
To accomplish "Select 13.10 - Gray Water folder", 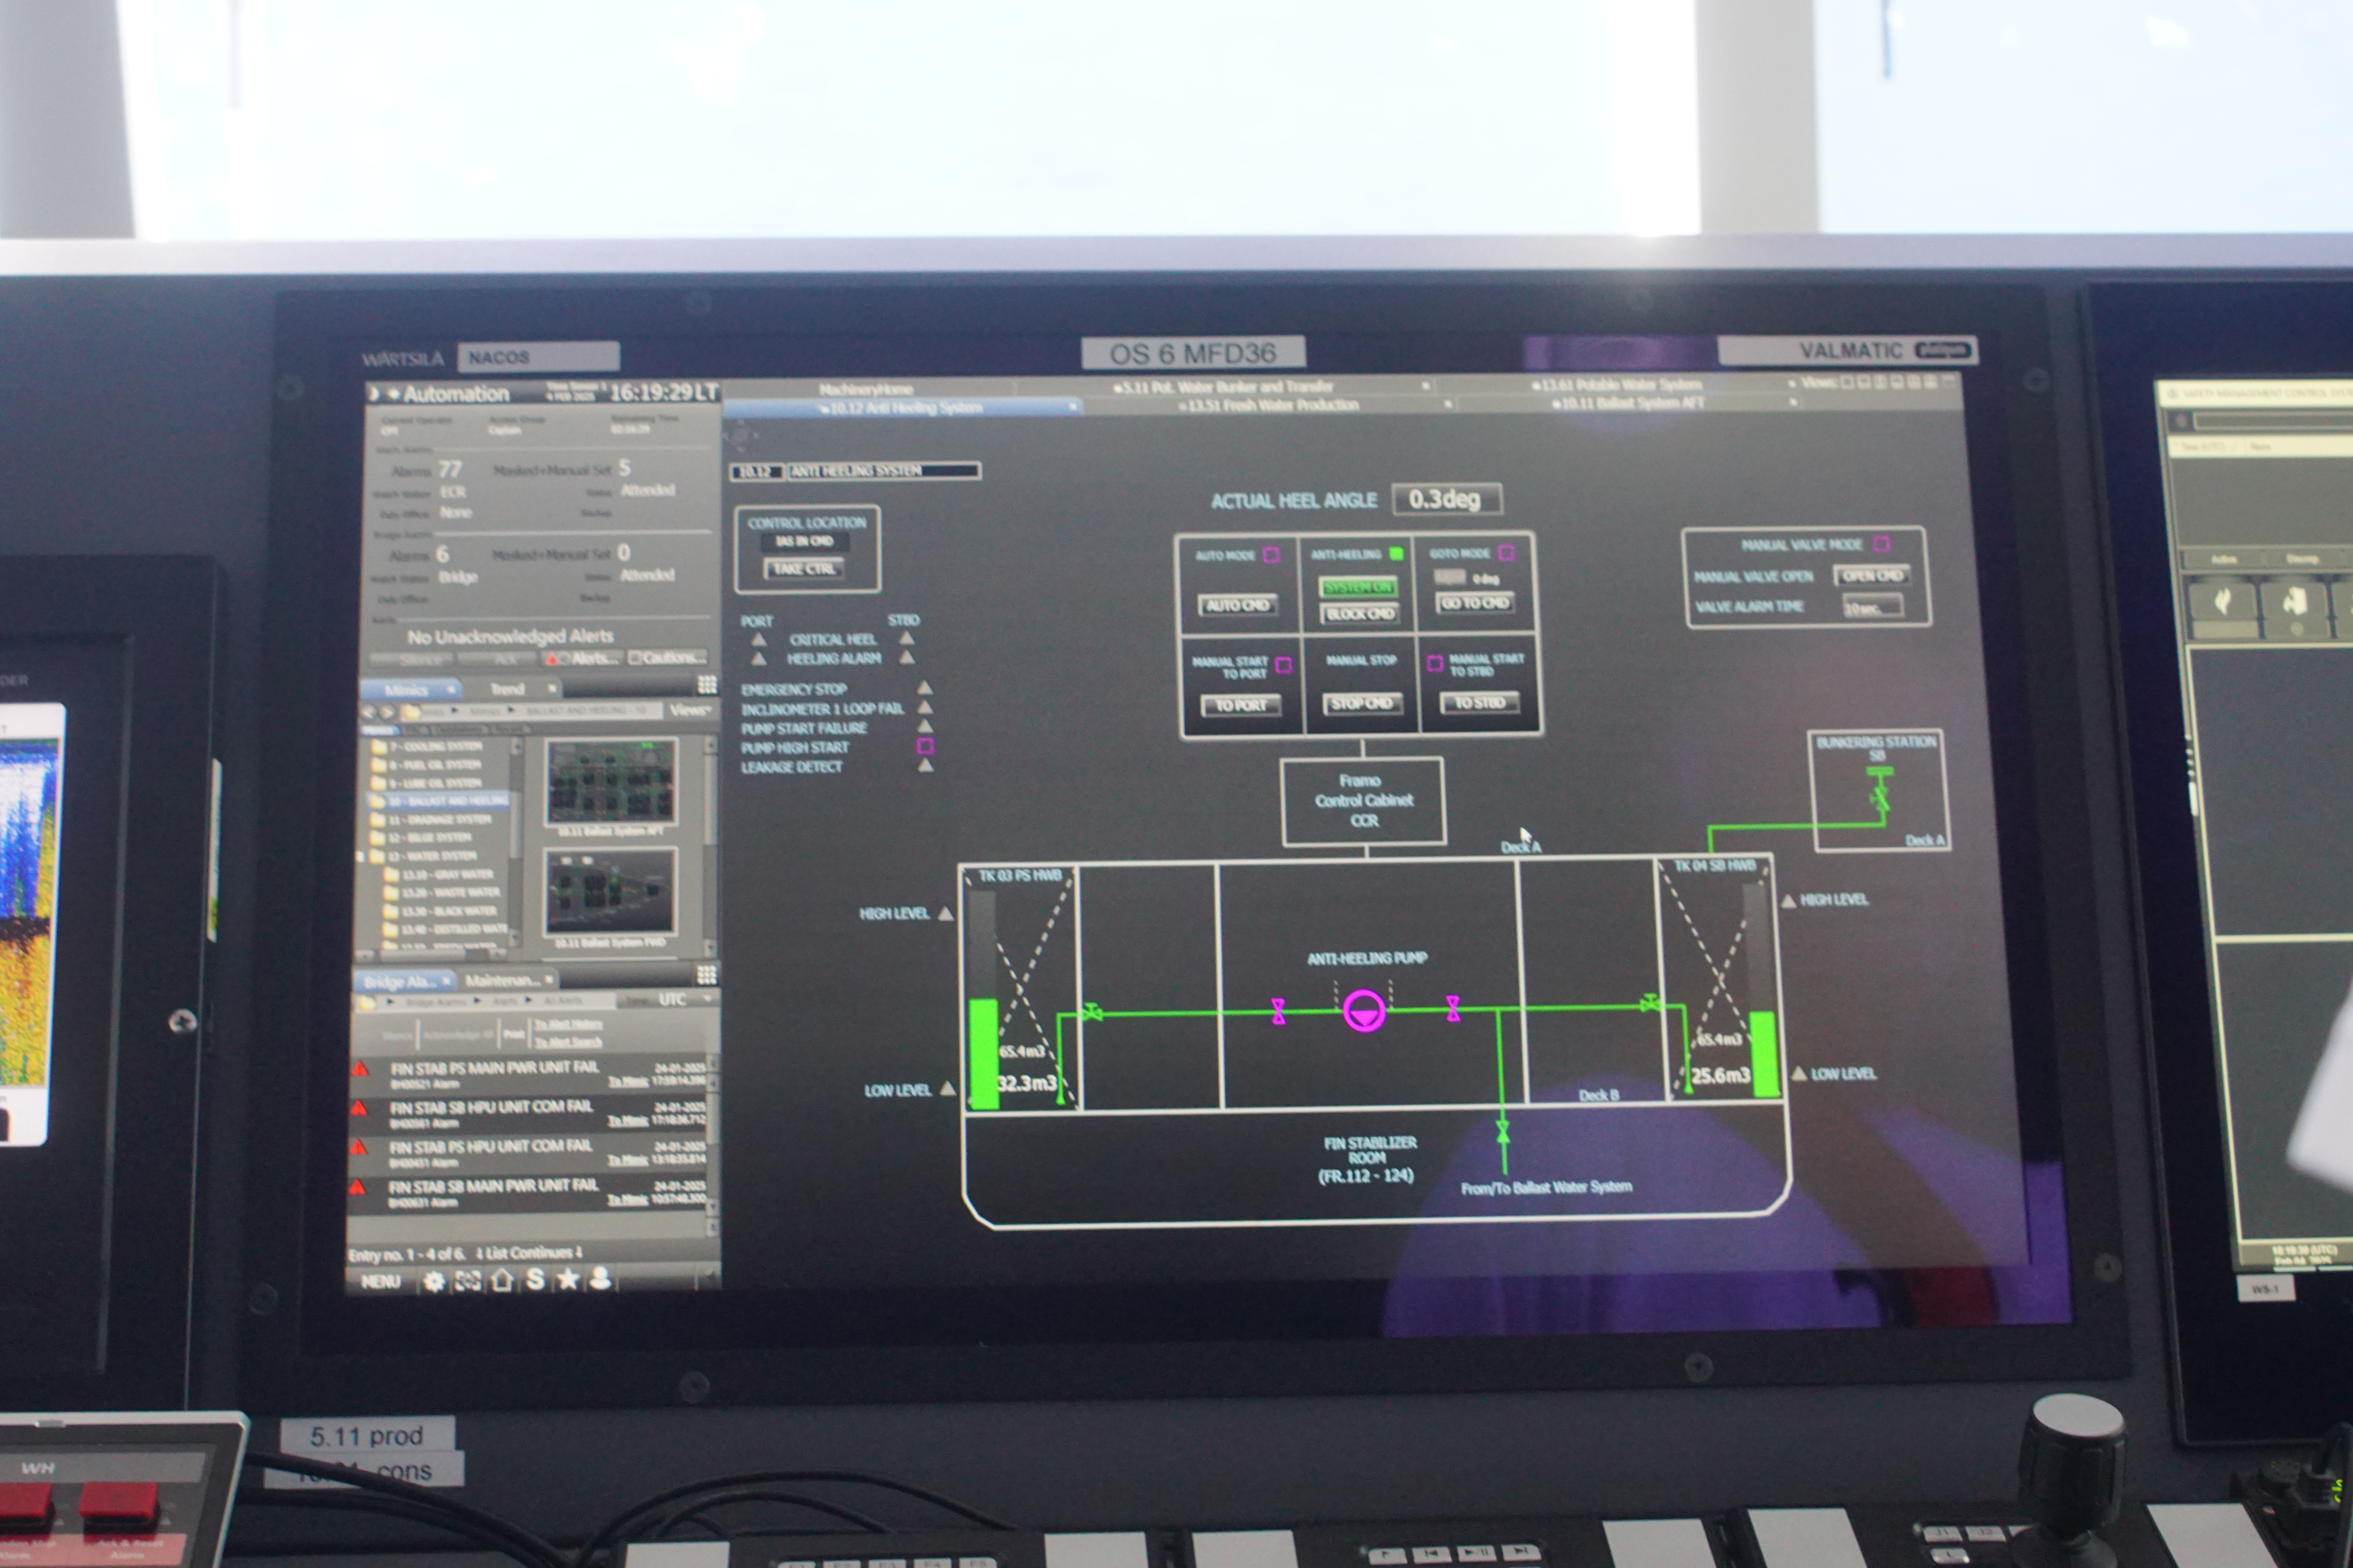I will (440, 874).
